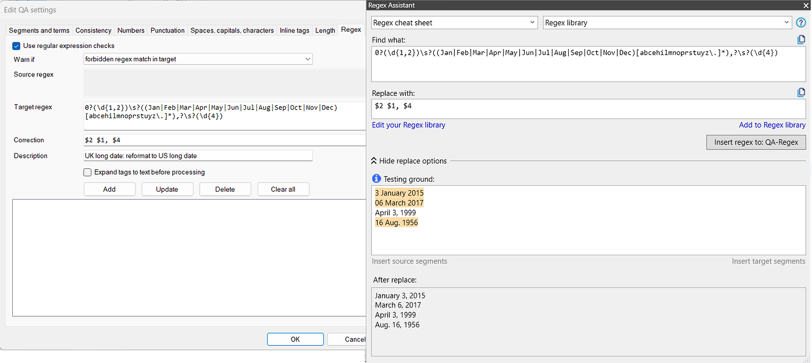Click '16 Aug. 1956' in Testing ground
812x363 pixels.
click(397, 222)
